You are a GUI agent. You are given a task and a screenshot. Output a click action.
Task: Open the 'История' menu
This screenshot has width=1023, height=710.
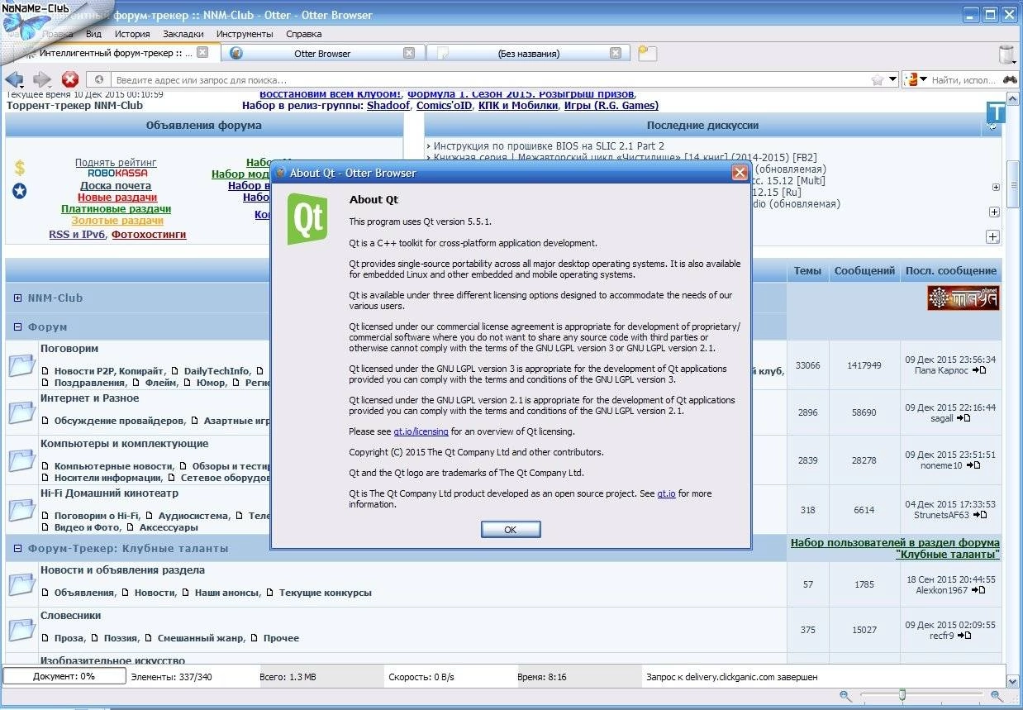pos(132,34)
